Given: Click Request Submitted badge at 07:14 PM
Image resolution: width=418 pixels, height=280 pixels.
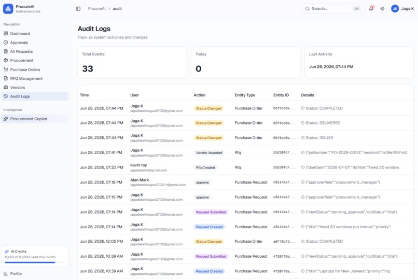Looking at the screenshot, I should coord(211,212).
